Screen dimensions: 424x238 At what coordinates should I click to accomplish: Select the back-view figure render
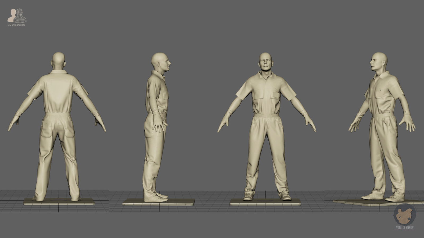(x=57, y=127)
